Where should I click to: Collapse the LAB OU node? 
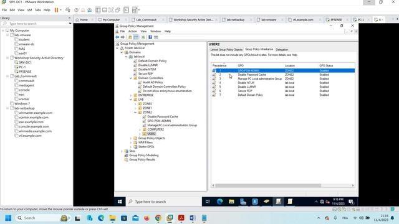click(131, 100)
